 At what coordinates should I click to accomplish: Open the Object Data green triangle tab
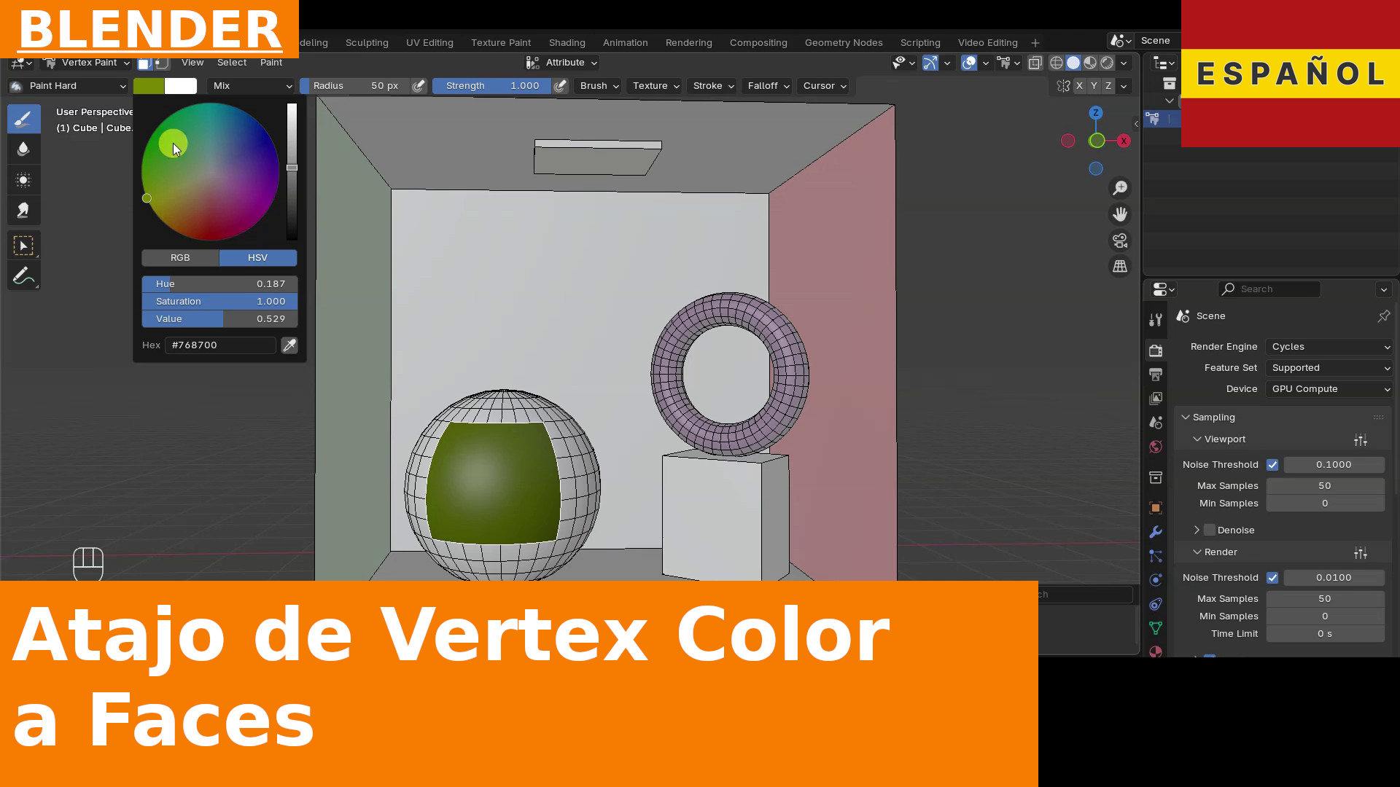(x=1156, y=628)
